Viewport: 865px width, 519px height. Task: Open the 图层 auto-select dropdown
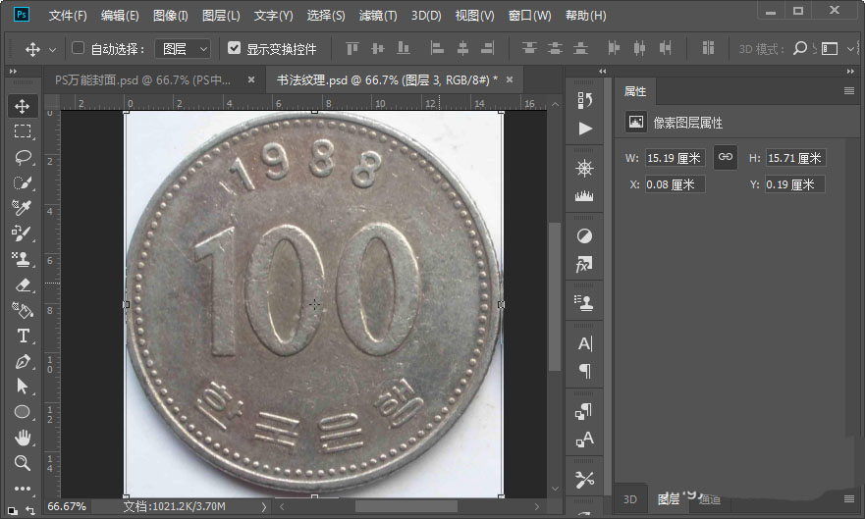click(185, 48)
